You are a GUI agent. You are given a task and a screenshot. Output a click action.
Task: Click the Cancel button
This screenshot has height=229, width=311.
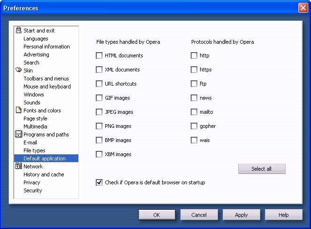(x=199, y=215)
